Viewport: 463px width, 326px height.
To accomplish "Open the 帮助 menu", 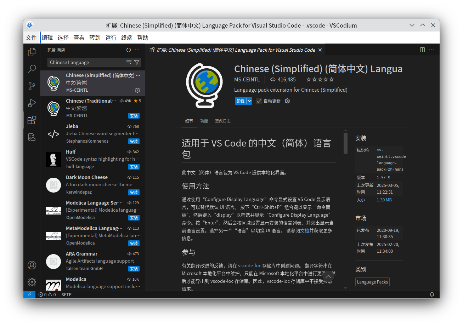I will pyautogui.click(x=143, y=38).
